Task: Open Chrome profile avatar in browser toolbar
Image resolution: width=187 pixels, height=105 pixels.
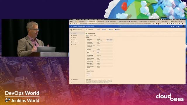Action: (182, 24)
